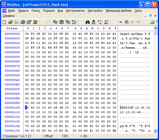Click the Go To Page icon
The height and width of the screenshot is (140, 159).
tap(126, 22)
